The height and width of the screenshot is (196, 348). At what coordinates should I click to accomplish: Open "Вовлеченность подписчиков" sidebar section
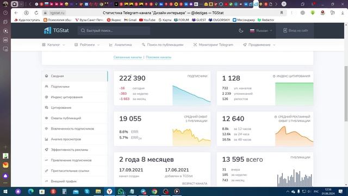pyautogui.click(x=75, y=128)
